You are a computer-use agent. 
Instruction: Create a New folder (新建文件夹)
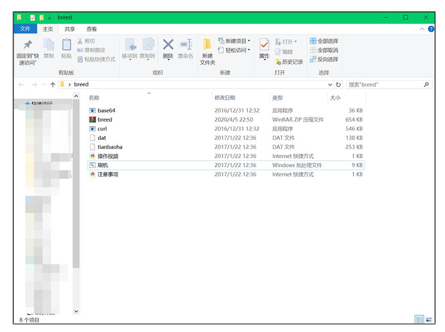pyautogui.click(x=208, y=52)
